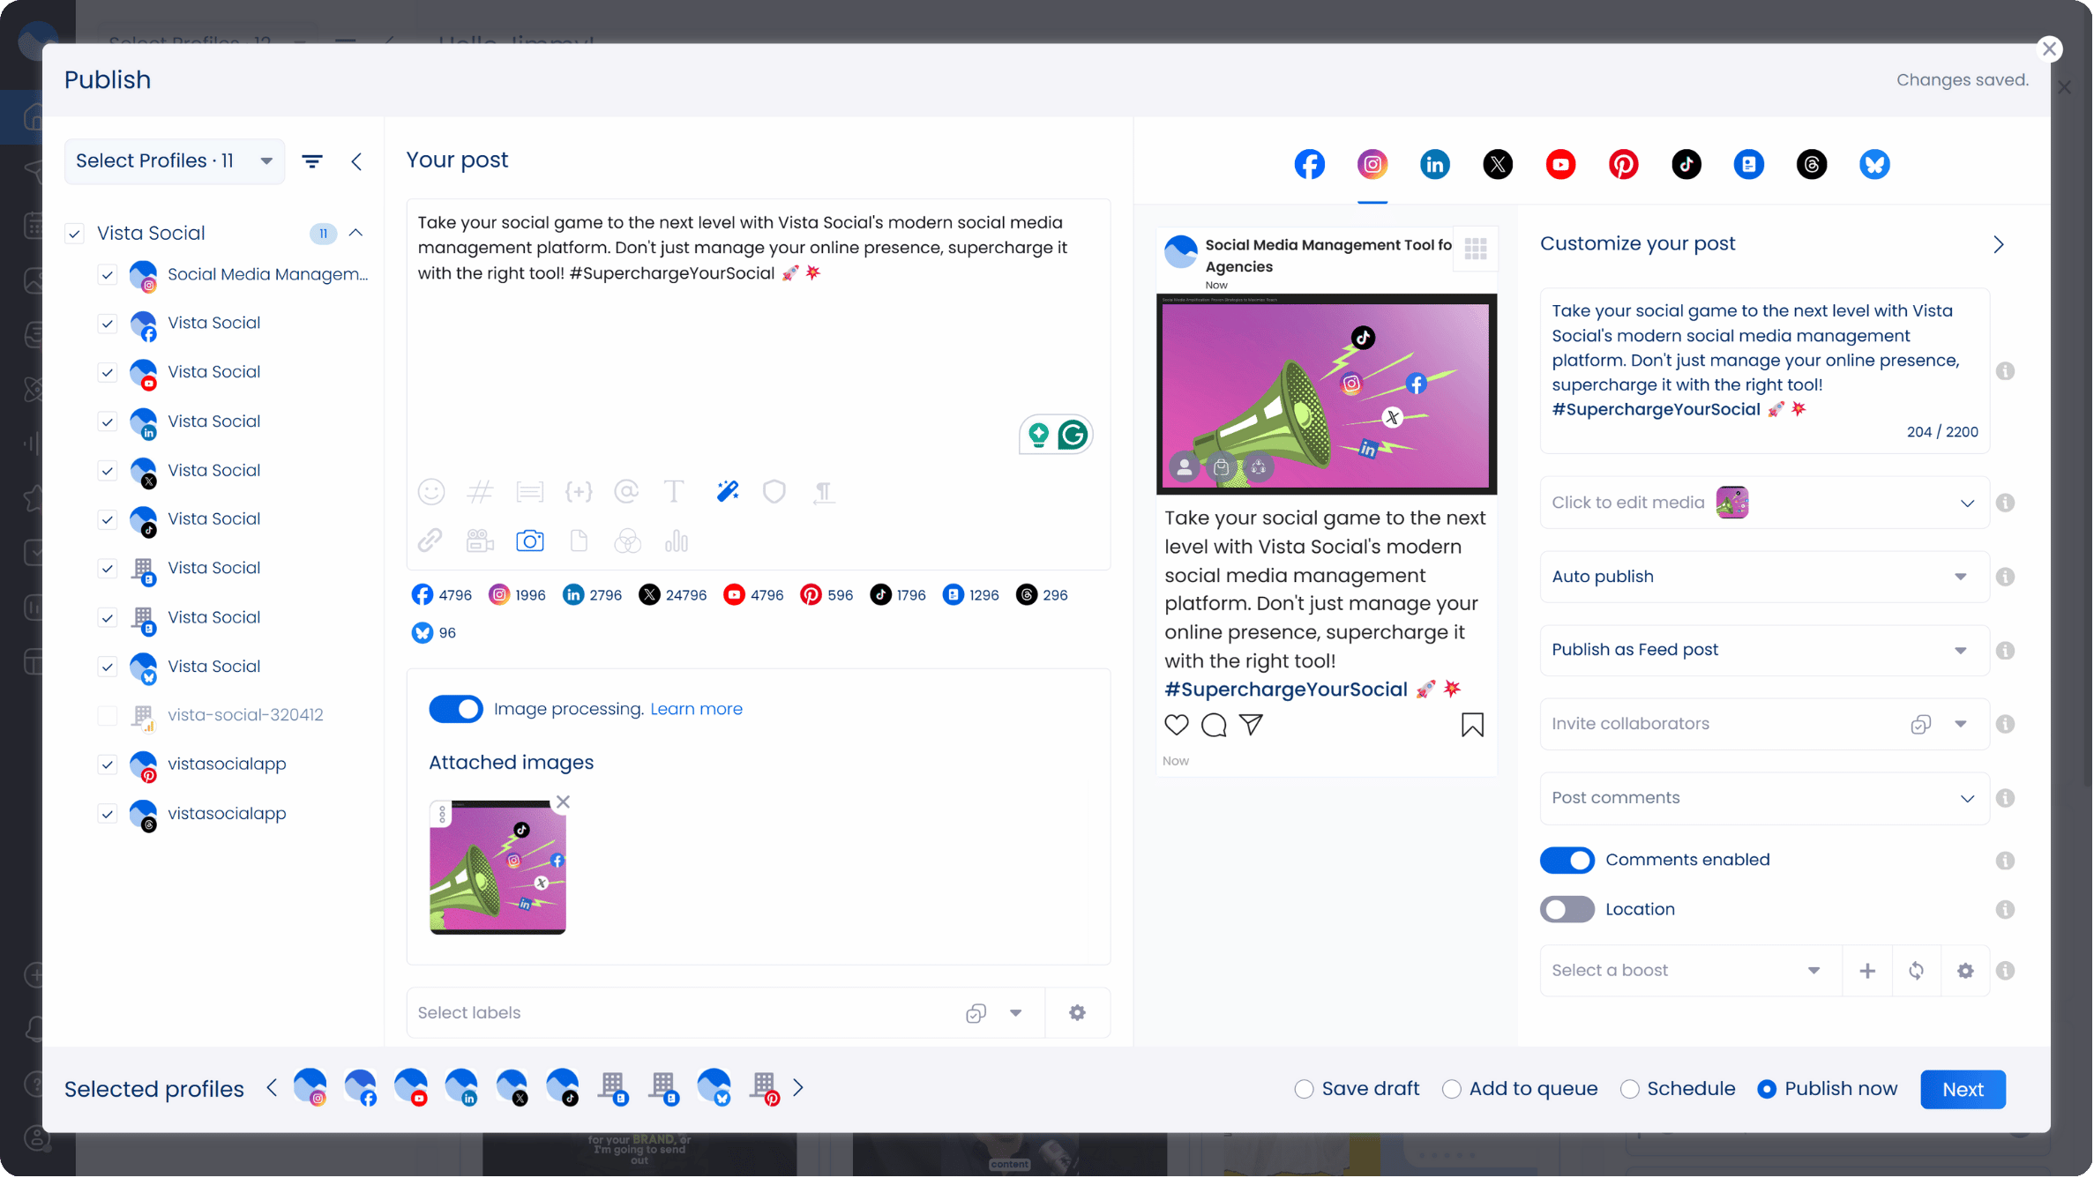Open the profile filter icon

(x=312, y=161)
